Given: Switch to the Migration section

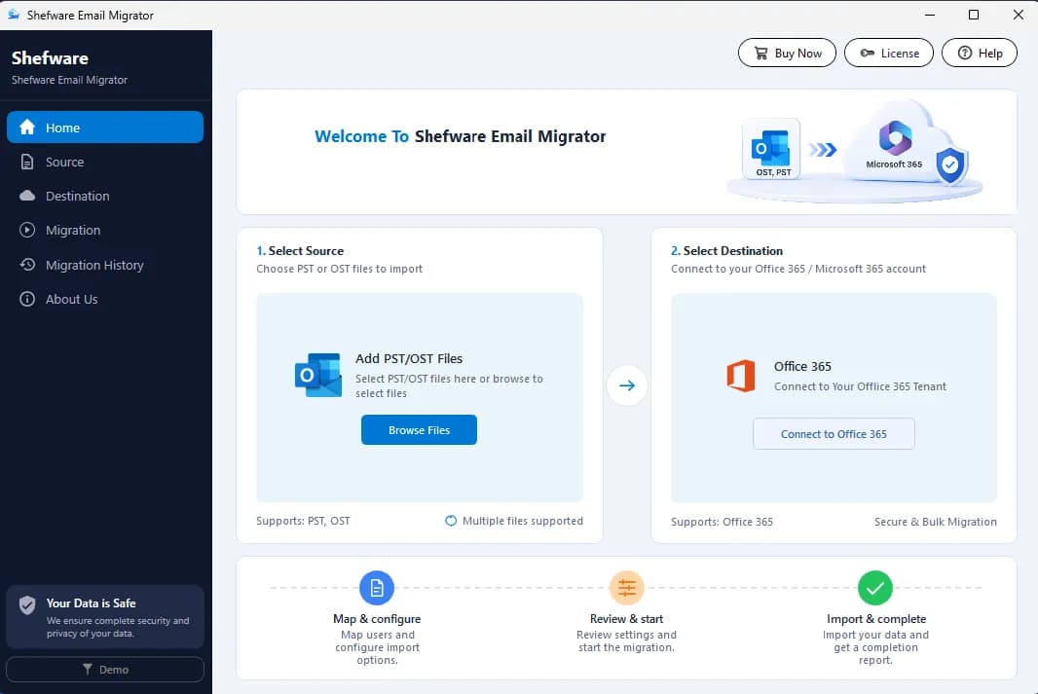Looking at the screenshot, I should coord(105,231).
